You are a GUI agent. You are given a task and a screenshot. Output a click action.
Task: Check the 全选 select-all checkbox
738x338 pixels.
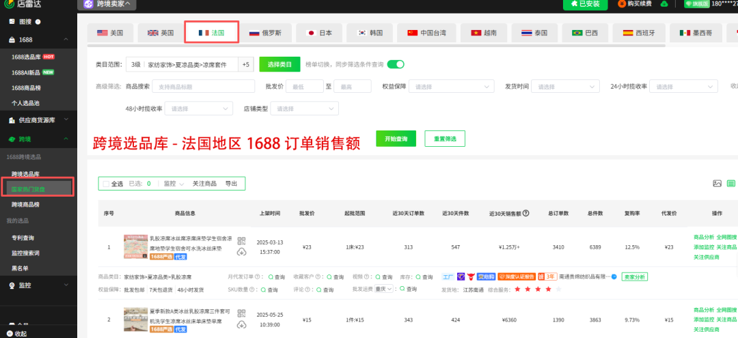pos(106,184)
